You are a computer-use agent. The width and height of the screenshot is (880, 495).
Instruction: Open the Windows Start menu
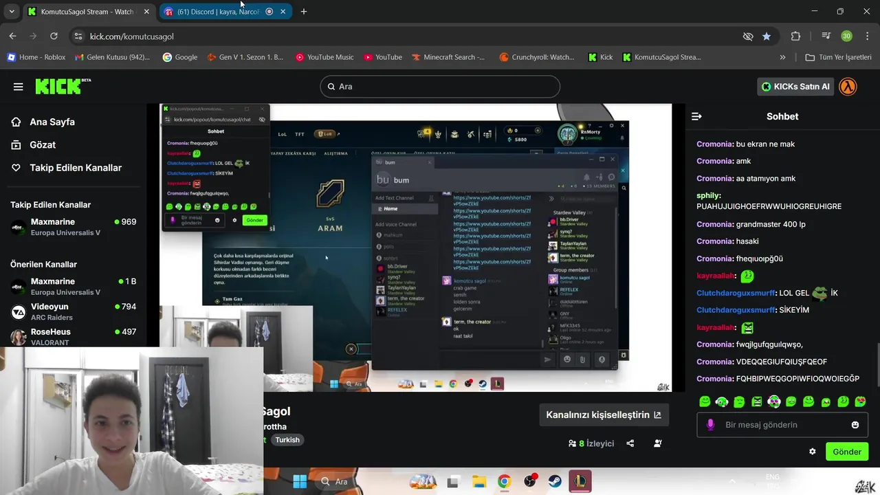[300, 481]
